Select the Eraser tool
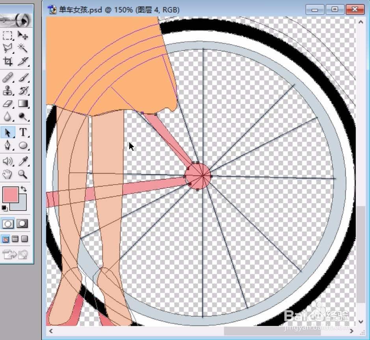Image resolution: width=370 pixels, height=340 pixels. 7,103
